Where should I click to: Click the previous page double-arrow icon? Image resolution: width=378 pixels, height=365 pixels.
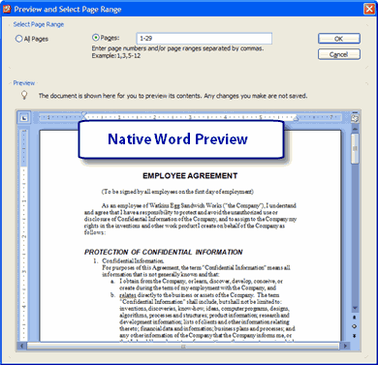point(355,318)
